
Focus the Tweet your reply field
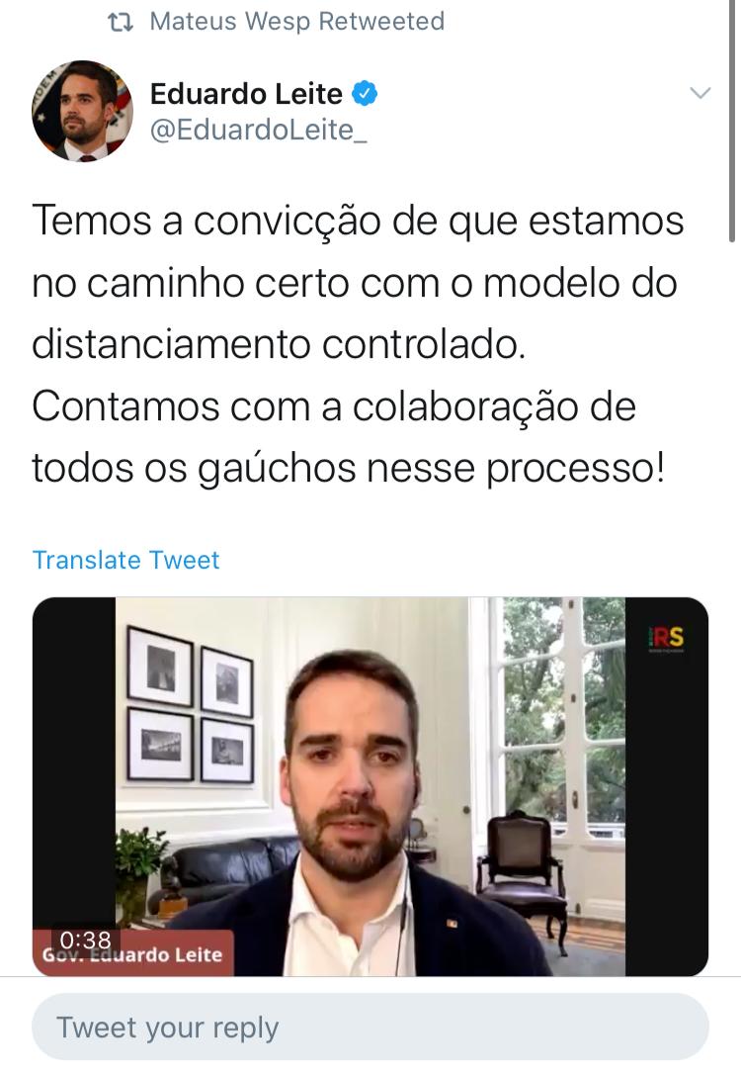370,1027
